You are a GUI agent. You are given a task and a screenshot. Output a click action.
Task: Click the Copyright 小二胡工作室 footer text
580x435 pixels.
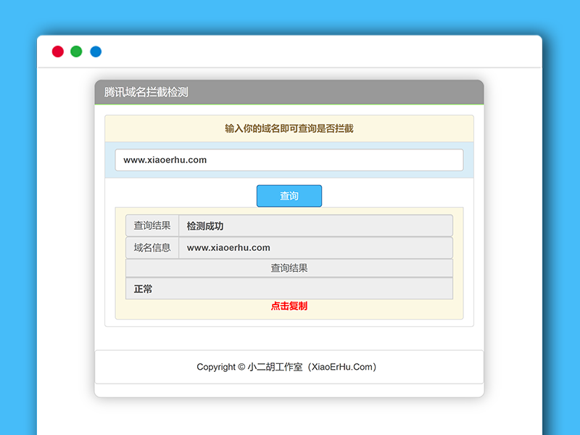point(286,367)
